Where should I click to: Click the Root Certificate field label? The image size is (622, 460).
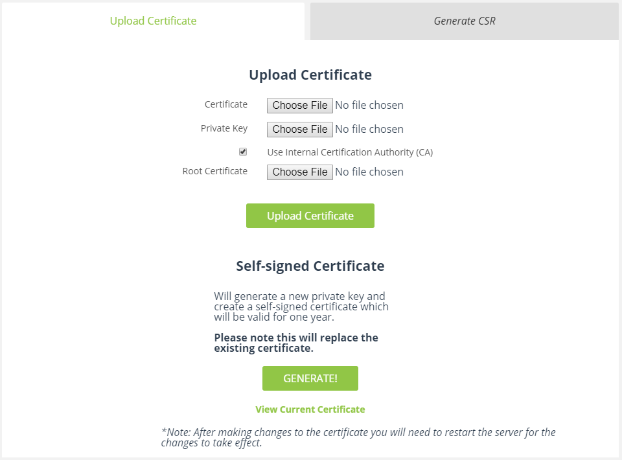coord(214,171)
